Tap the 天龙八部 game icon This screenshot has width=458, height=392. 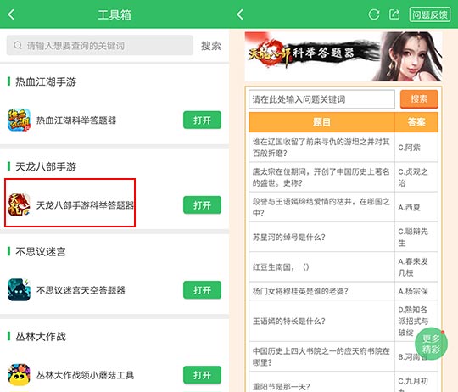point(19,204)
